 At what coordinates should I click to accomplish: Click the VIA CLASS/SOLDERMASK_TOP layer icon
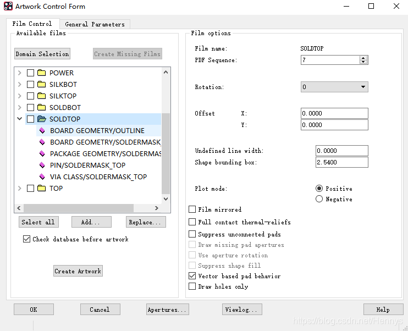42,177
